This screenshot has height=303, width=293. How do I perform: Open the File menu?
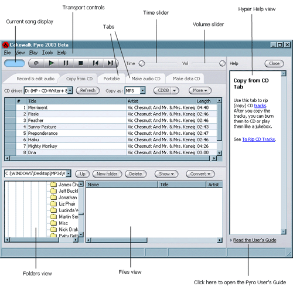[x=7, y=53]
